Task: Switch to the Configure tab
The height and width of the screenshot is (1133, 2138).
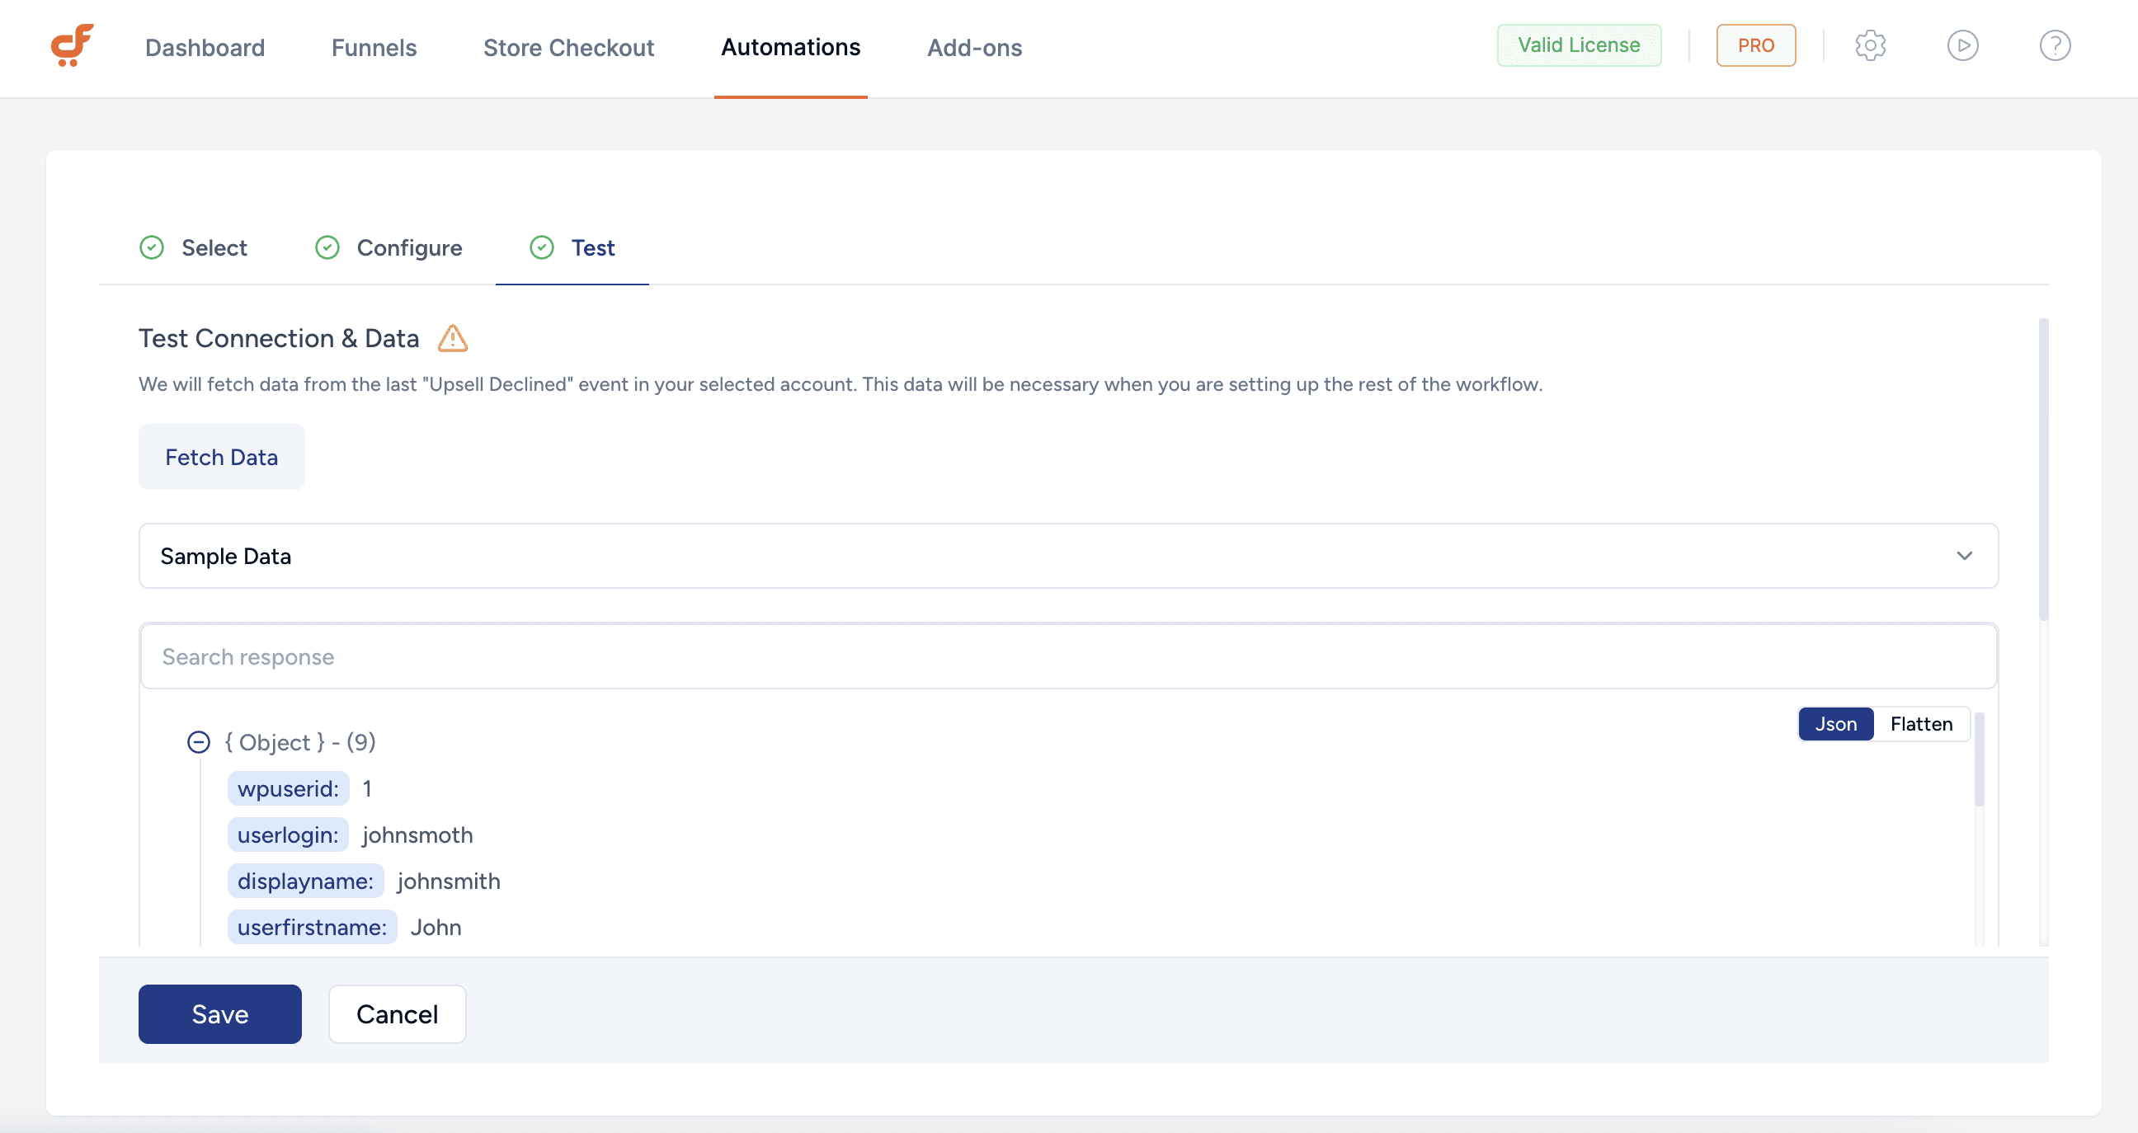Action: point(408,248)
